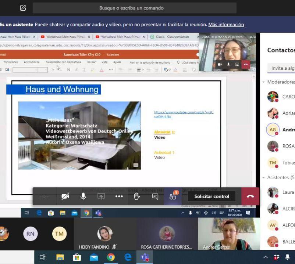Mute microphone in meeting control bar

click(x=83, y=196)
